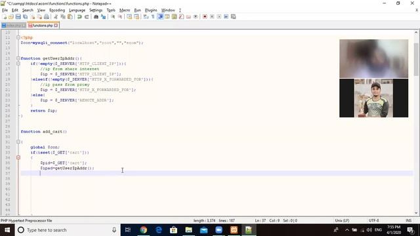Open the Function List panel
Image resolution: width=420 pixels, height=236 pixels.
[181, 16]
